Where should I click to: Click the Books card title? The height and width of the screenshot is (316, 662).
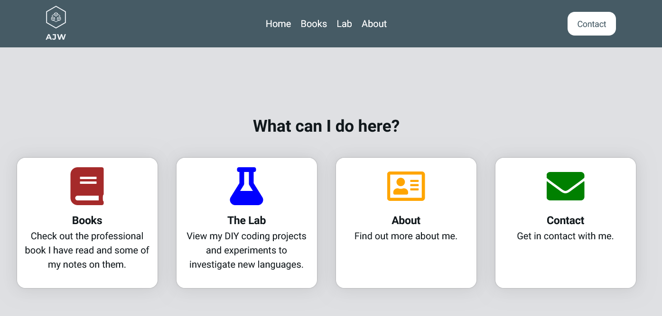point(87,220)
